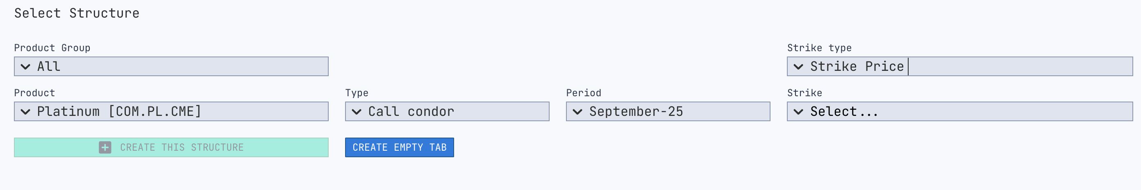Click the "Type" field label
1141x190 pixels.
click(x=357, y=93)
